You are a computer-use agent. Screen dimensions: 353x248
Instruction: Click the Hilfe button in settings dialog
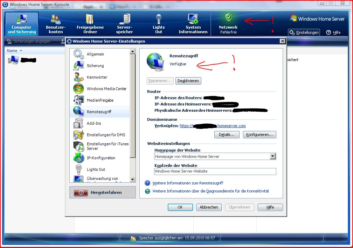[270, 207]
